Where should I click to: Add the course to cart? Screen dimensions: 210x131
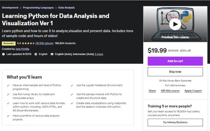click(175, 61)
